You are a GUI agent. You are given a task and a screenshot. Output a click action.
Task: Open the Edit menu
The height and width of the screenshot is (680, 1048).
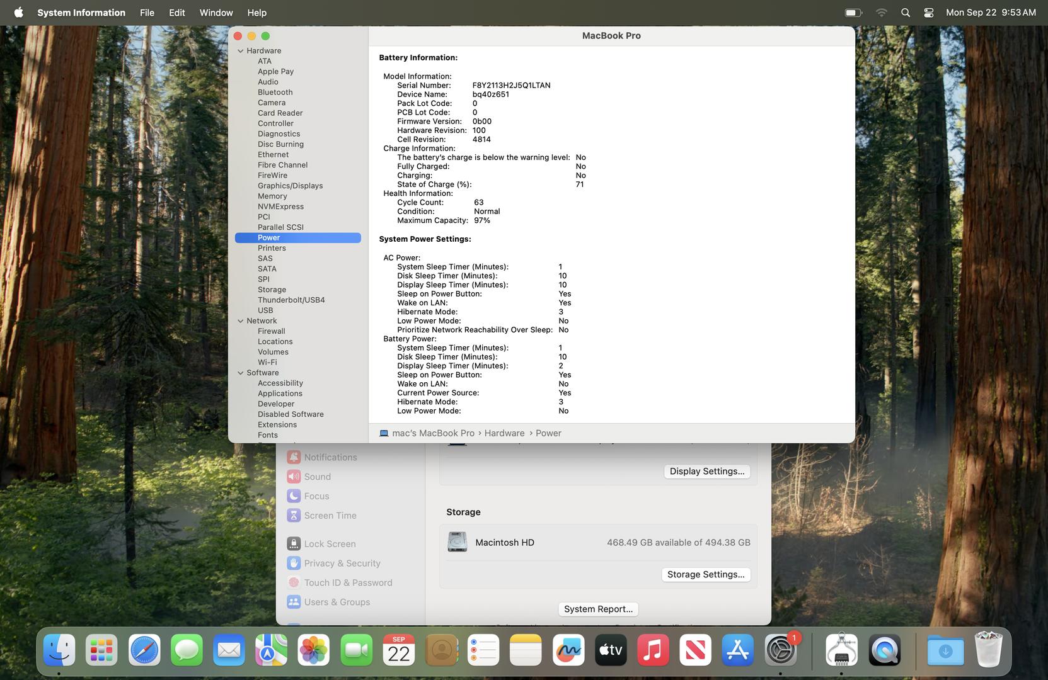click(x=177, y=13)
